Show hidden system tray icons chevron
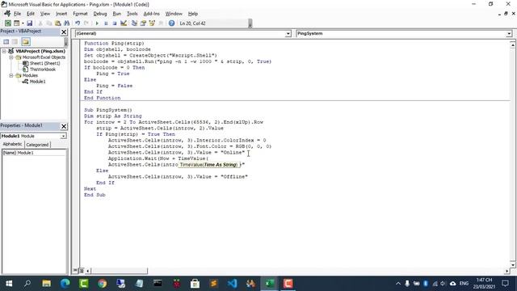This screenshot has height=291, width=517. [398, 284]
